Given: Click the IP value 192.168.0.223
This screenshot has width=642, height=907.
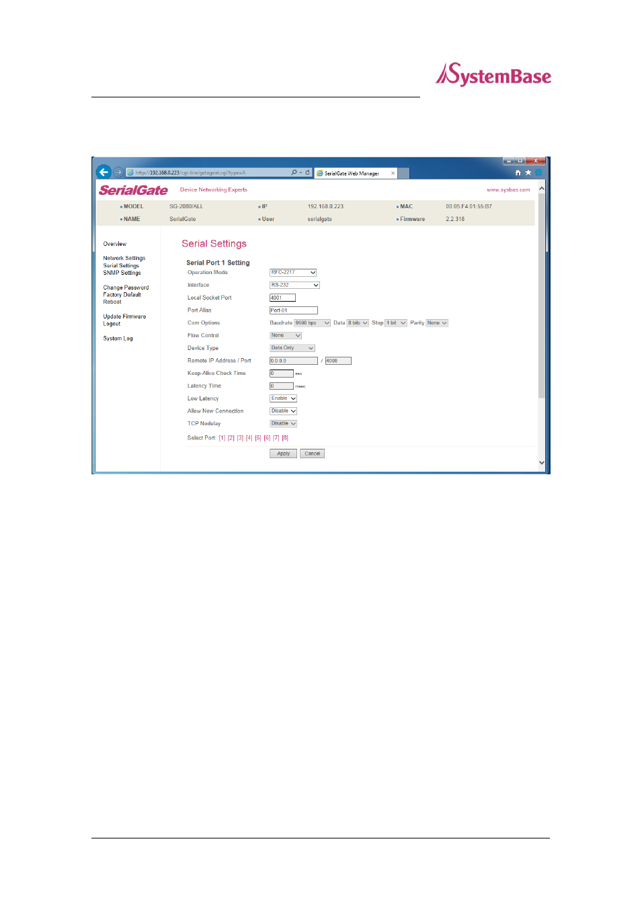Looking at the screenshot, I should [x=325, y=207].
